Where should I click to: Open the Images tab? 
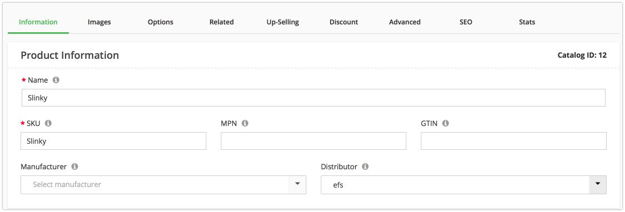[x=99, y=22]
